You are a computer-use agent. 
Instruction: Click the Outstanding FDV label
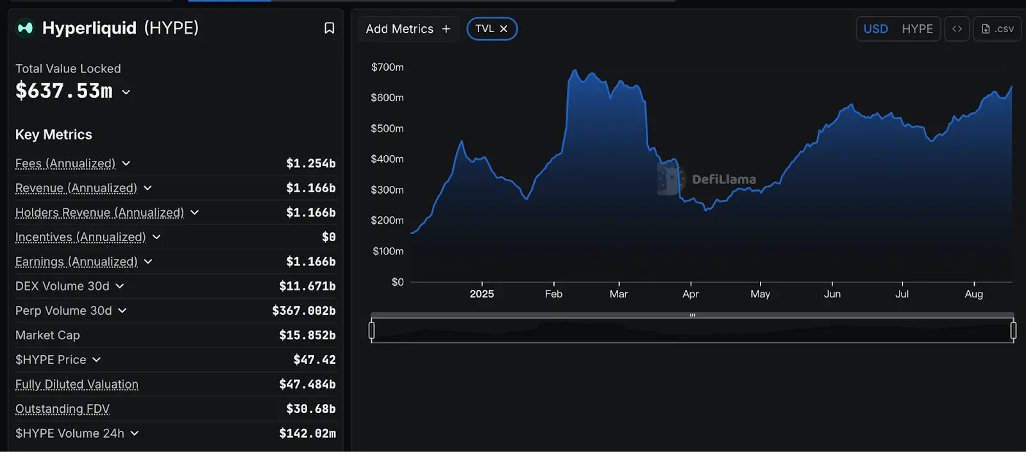click(62, 408)
